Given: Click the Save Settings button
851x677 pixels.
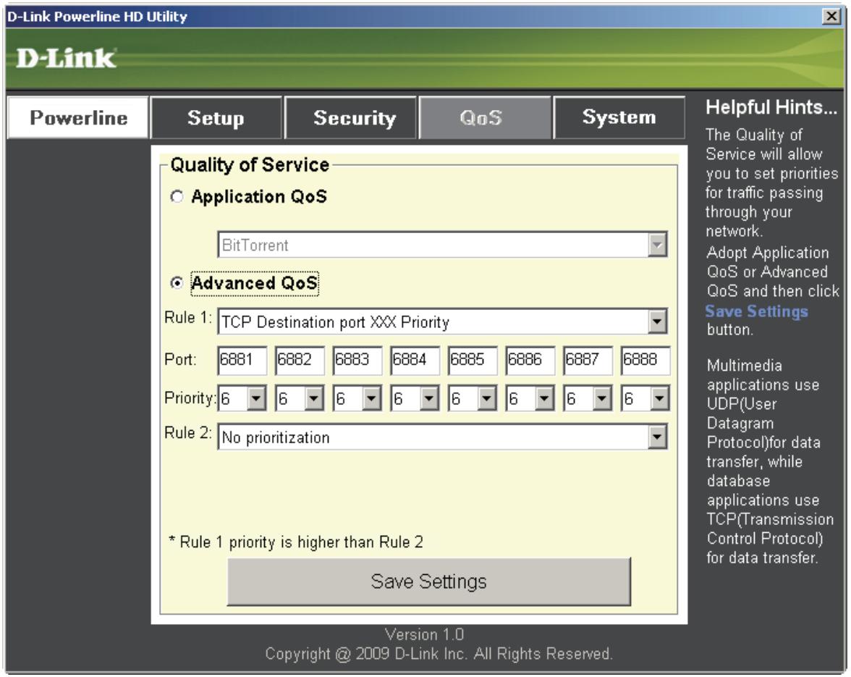Looking at the screenshot, I should (x=428, y=581).
